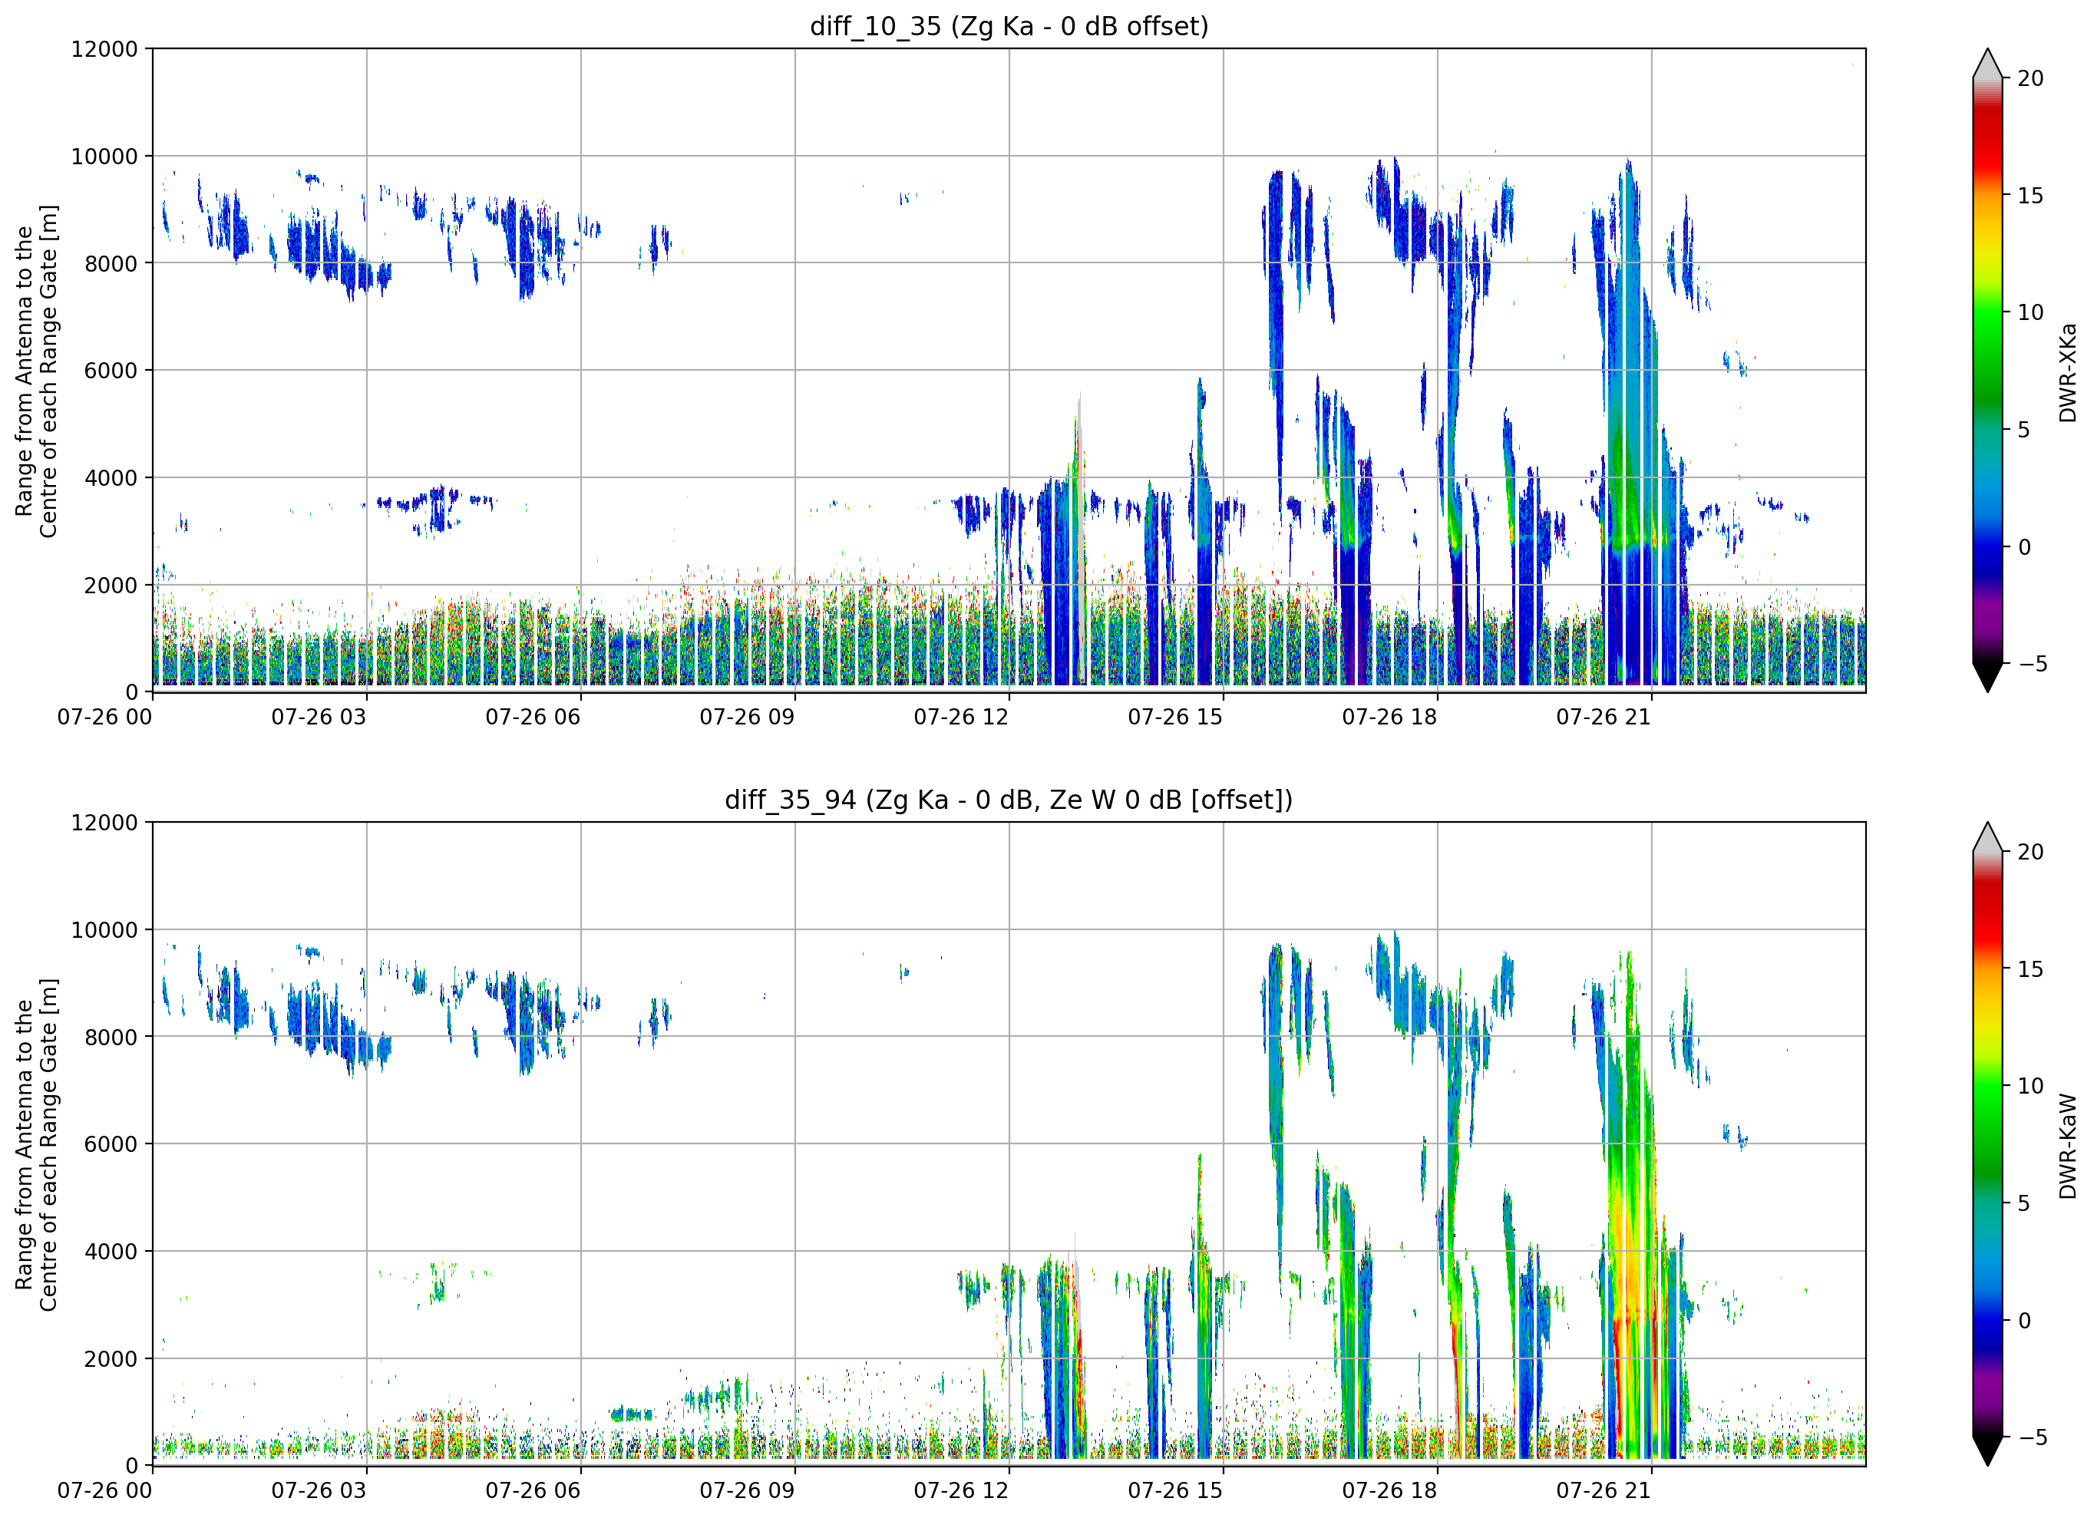
Task: Click '07-26 03' under the diff_35_94 plot
Action: pos(319,1491)
